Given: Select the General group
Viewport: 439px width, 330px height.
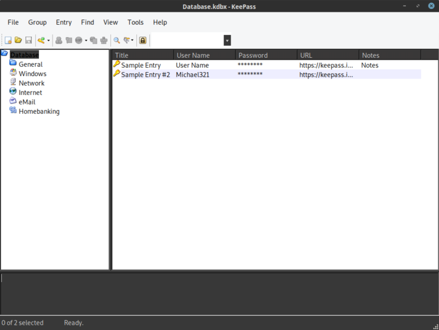Looking at the screenshot, I should pos(31,64).
